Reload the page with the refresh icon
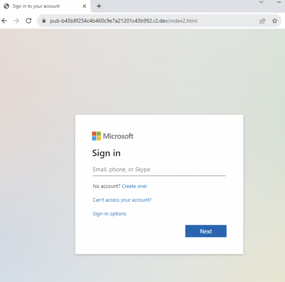The width and height of the screenshot is (285, 282). coord(29,21)
